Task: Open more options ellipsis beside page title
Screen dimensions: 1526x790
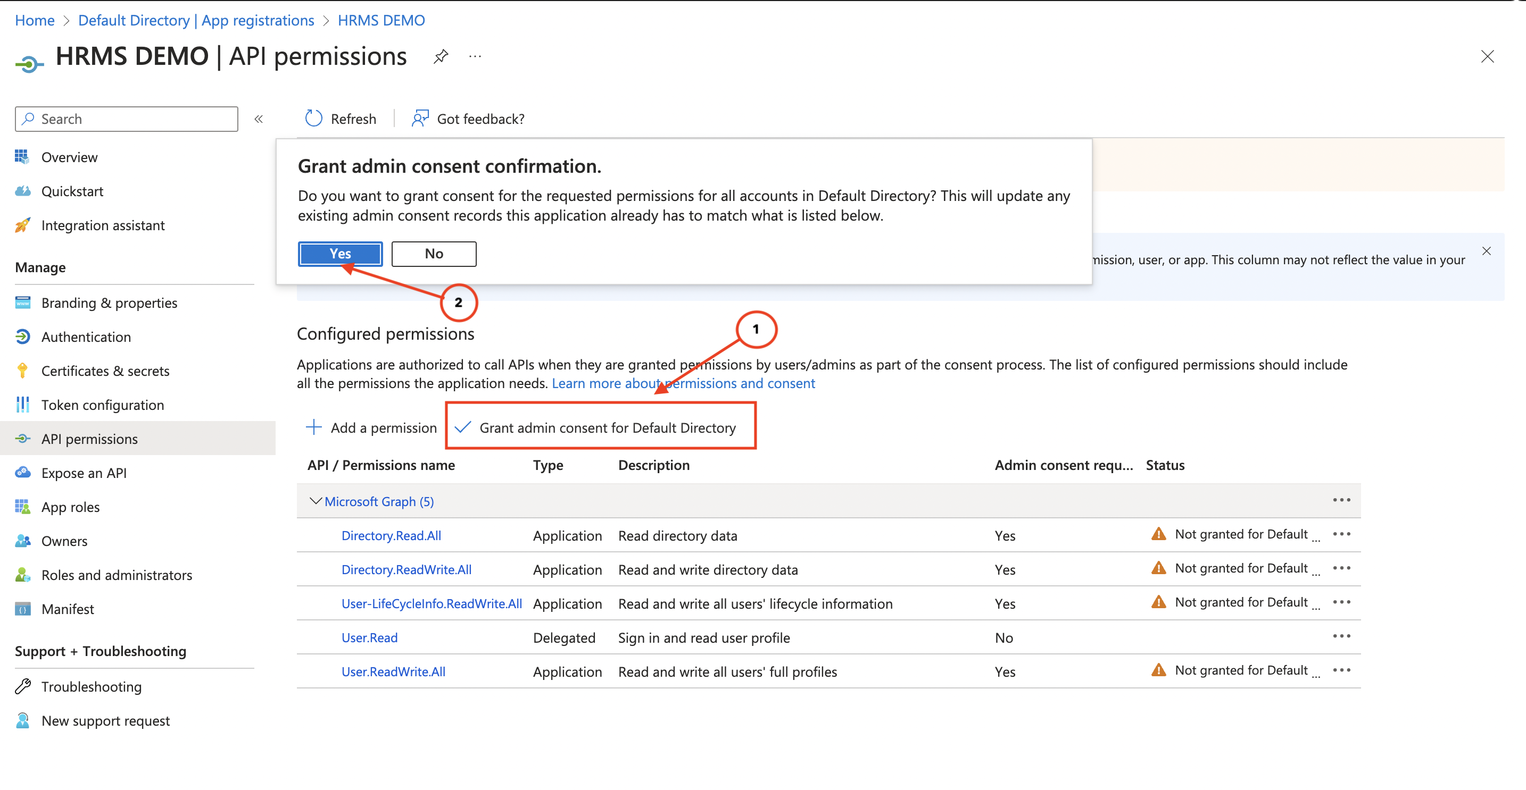Action: (x=475, y=57)
